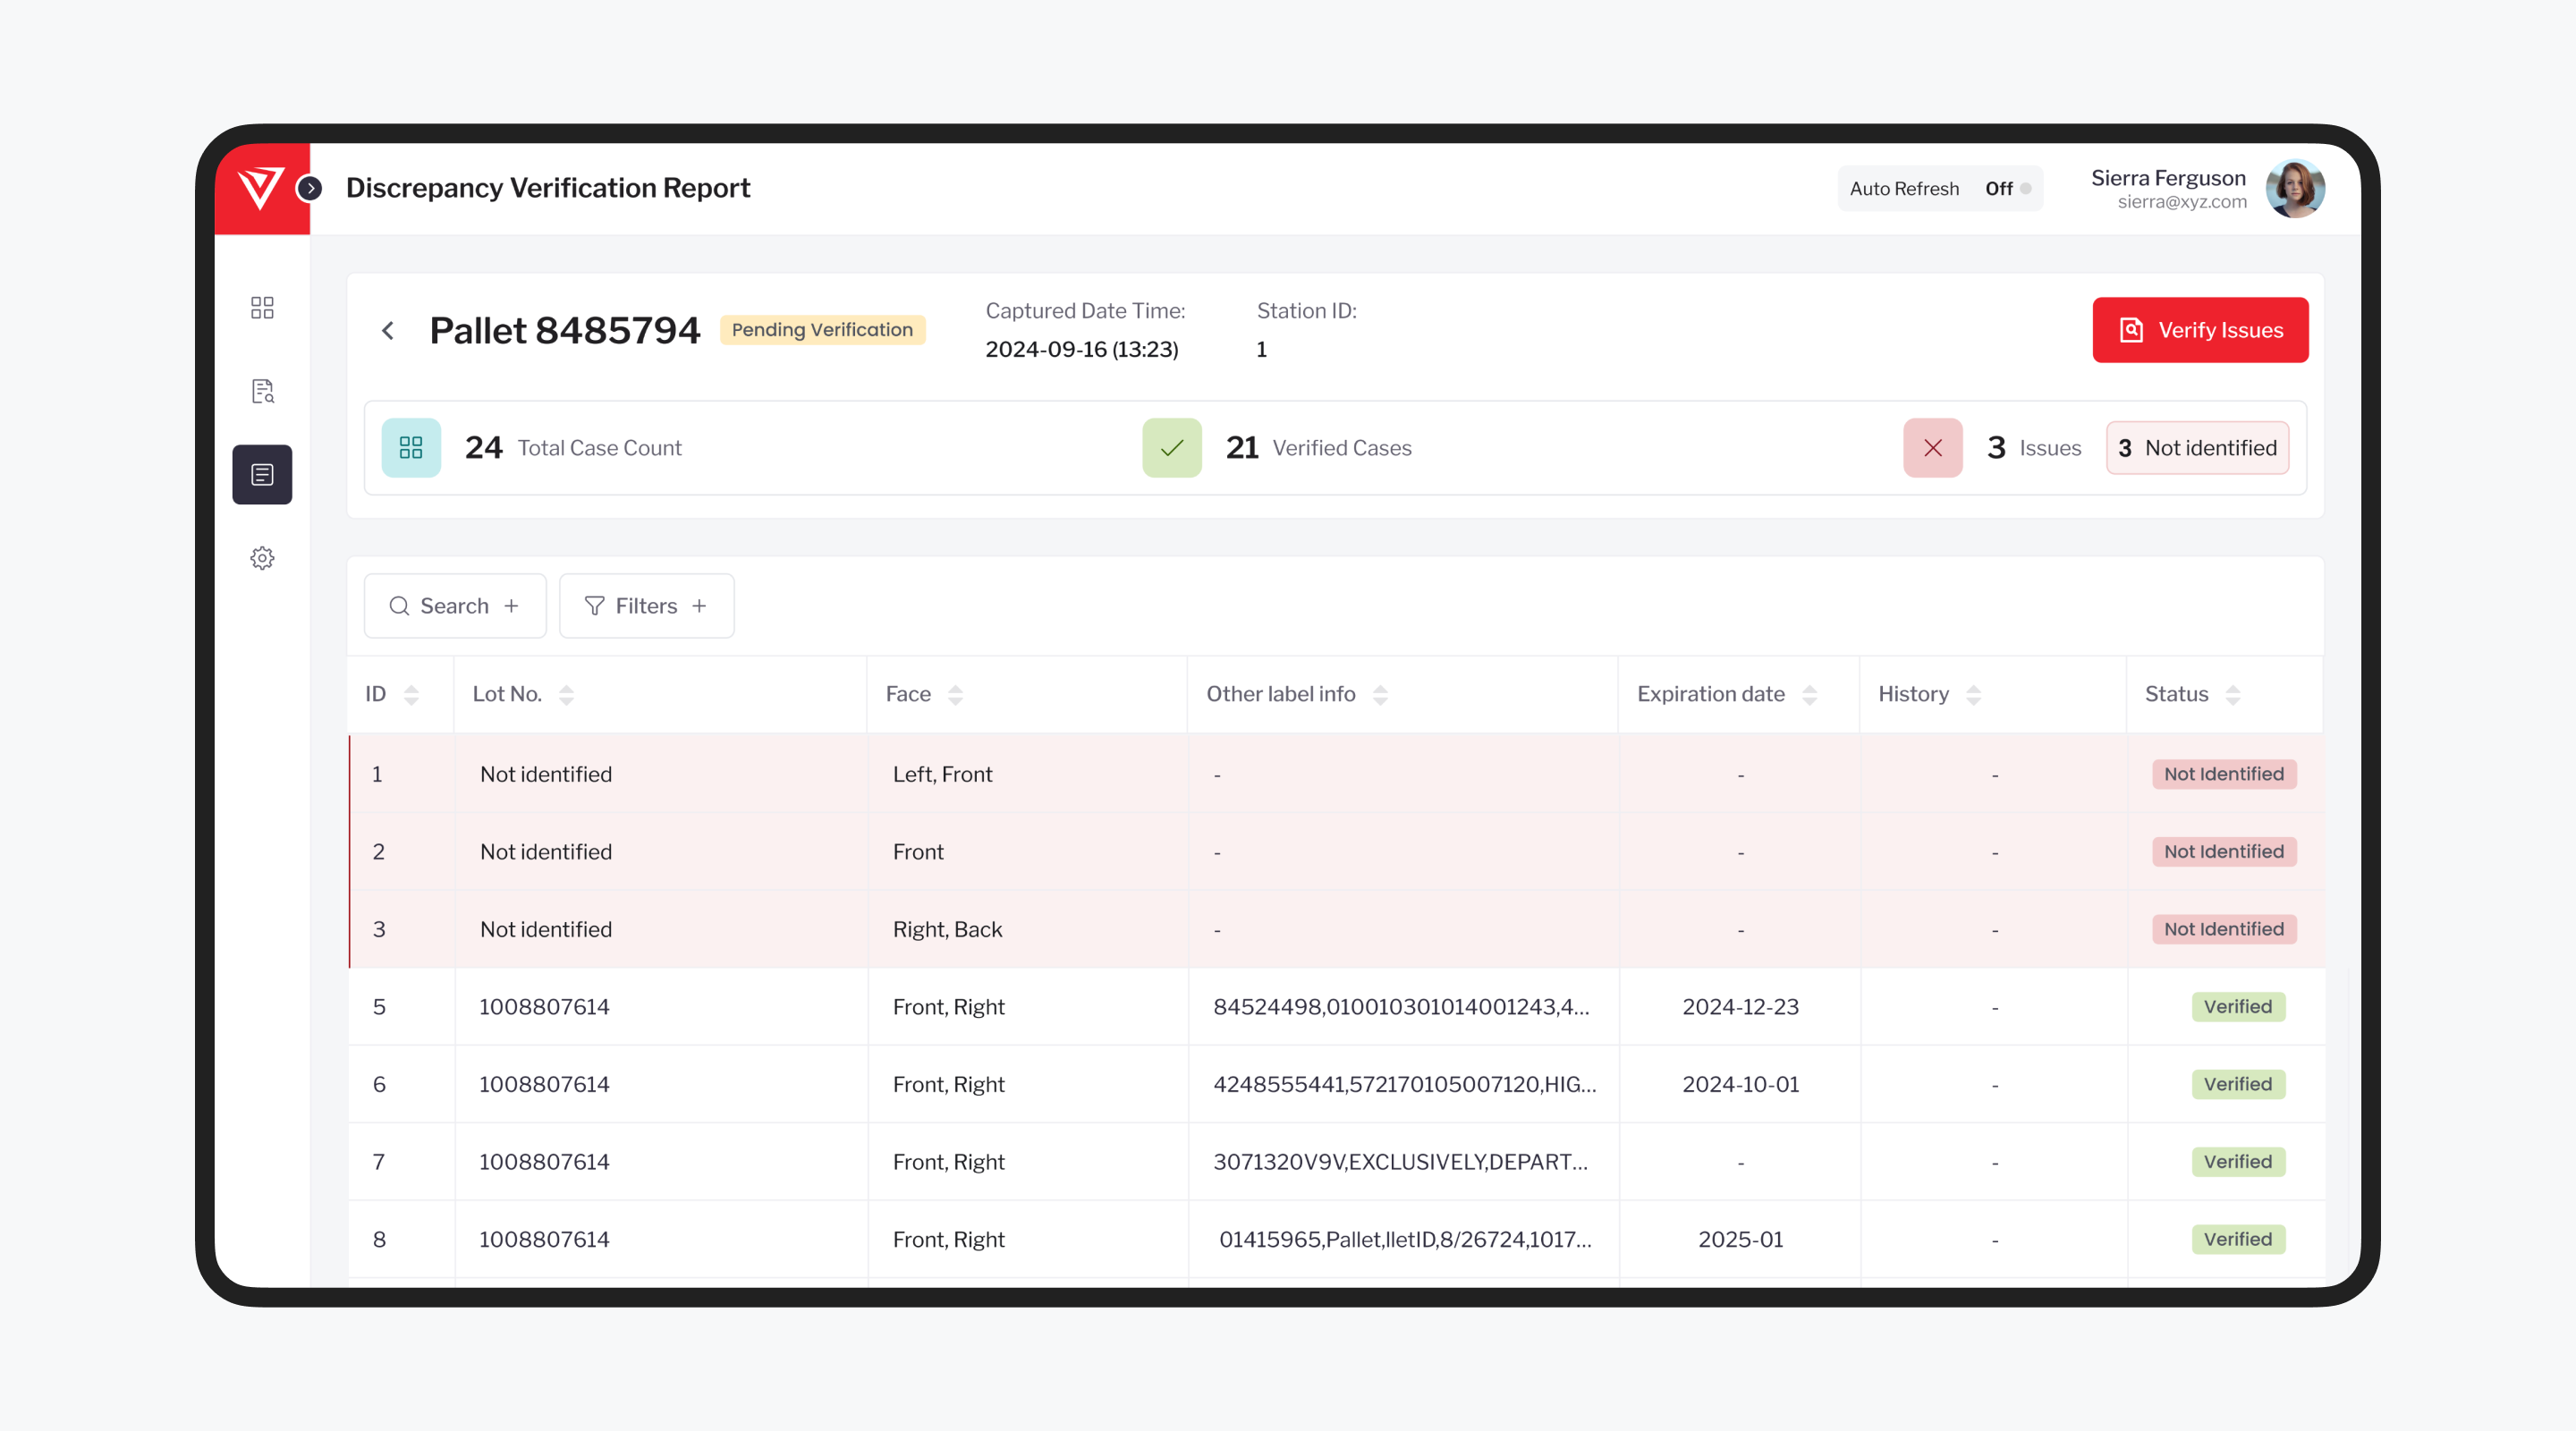The image size is (2576, 1431).
Task: Sort table by Status column
Action: (2232, 695)
